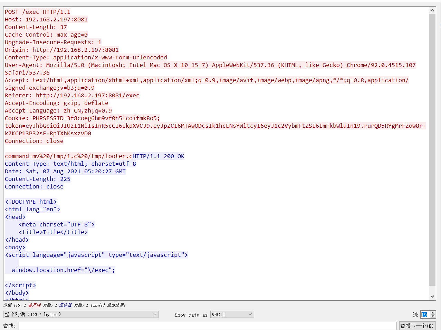Click the scrollbar up arrow

[432, 10]
